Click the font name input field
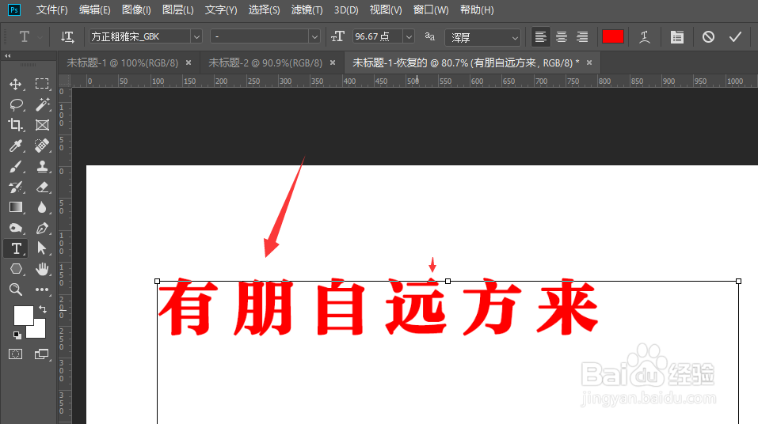Image resolution: width=758 pixels, height=424 pixels. click(x=139, y=36)
